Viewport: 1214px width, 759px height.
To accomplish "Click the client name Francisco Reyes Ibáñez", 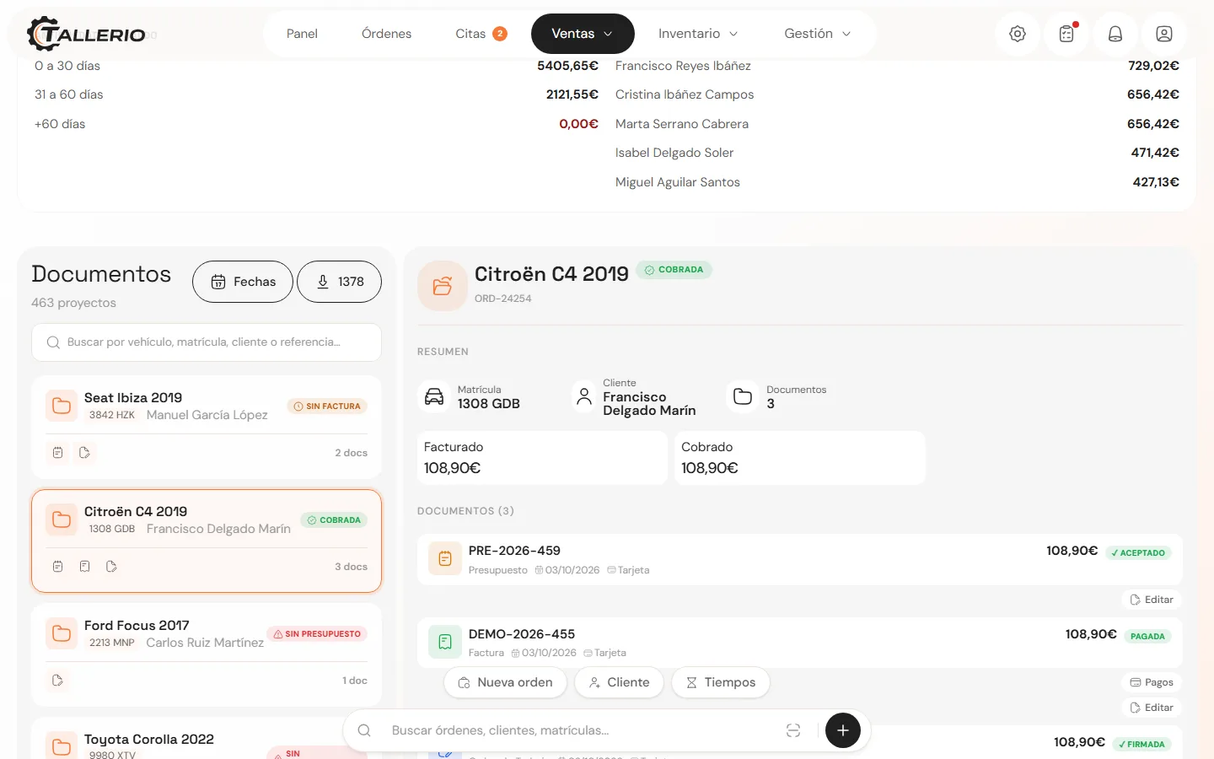I will click(x=683, y=66).
